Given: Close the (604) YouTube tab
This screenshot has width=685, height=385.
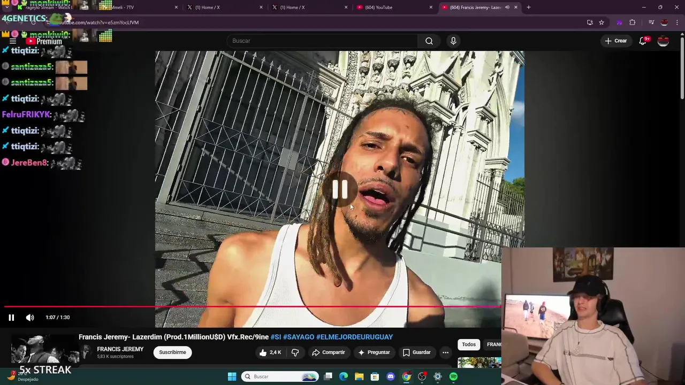Looking at the screenshot, I should pos(431,7).
